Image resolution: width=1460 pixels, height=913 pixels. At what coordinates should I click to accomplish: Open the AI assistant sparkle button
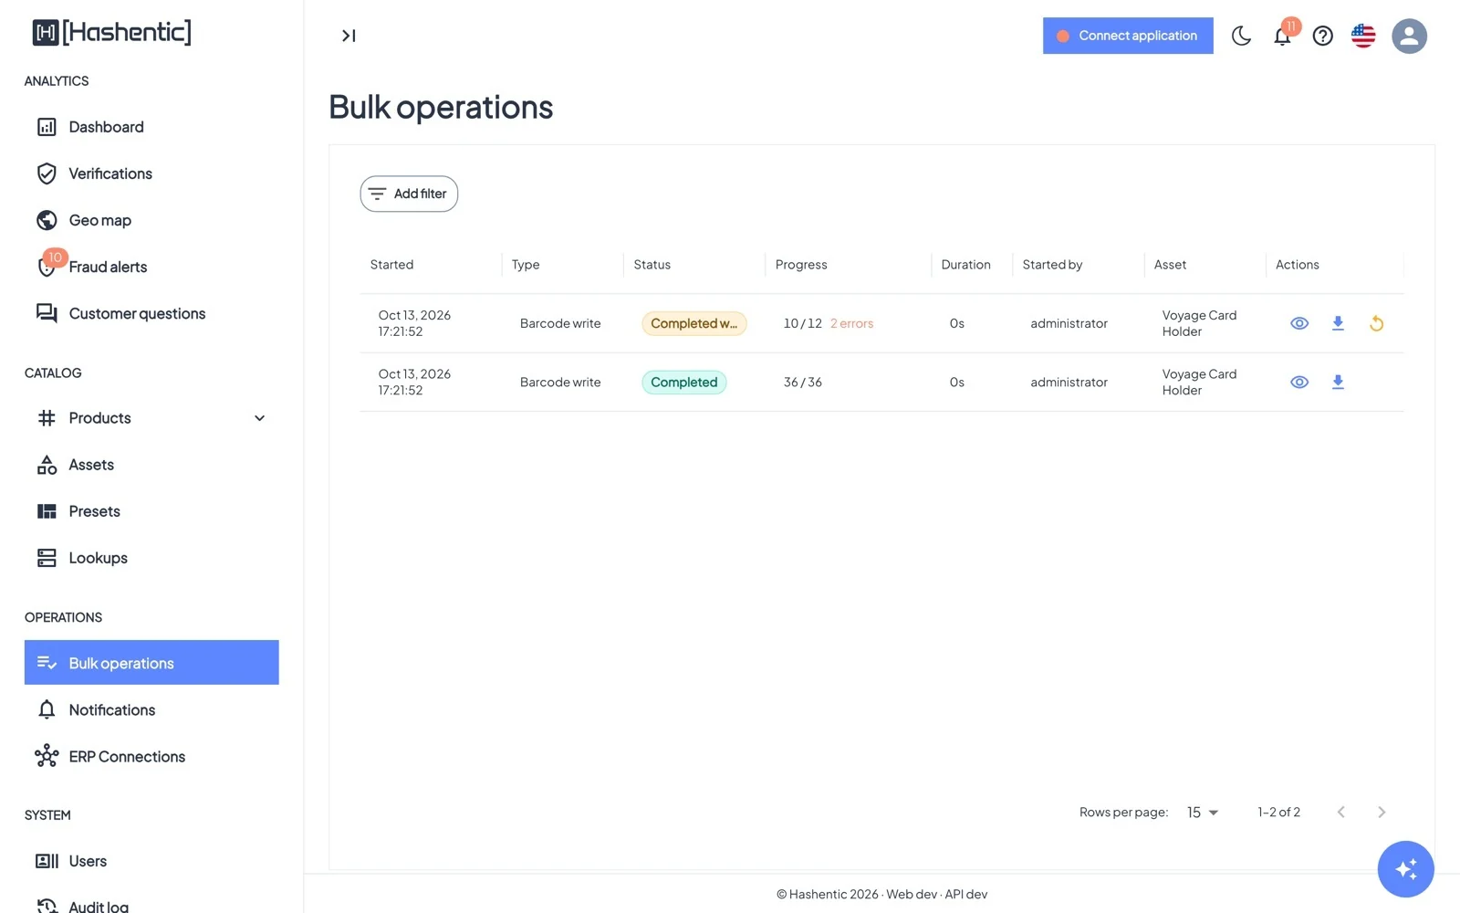[x=1405, y=869]
